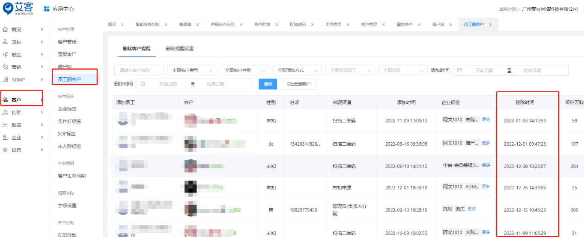
Task: Click 更多 link in the first table row
Action: coord(486,120)
